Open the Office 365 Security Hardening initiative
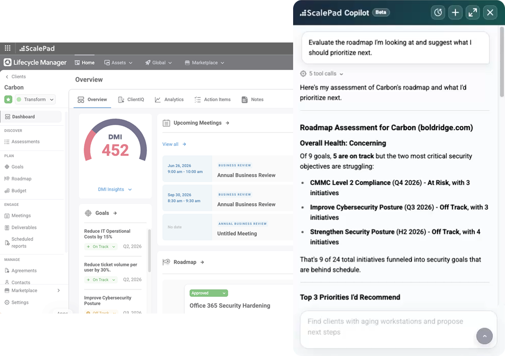Viewport: 505px width, 356px height. click(x=230, y=305)
